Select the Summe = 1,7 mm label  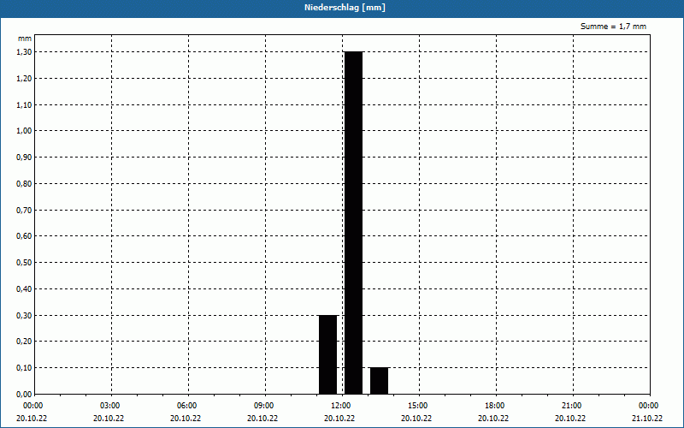pyautogui.click(x=613, y=27)
